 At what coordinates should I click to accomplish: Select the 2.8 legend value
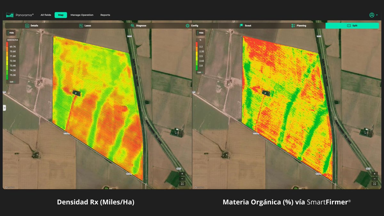coord(201,65)
